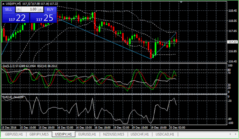Click the BUY button
The width and height of the screenshot is (239, 139).
[50, 9]
